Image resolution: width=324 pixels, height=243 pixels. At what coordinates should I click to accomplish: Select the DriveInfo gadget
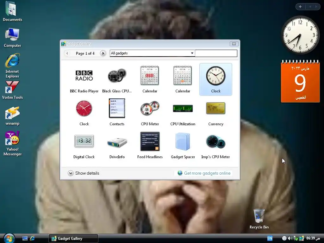pos(117,145)
